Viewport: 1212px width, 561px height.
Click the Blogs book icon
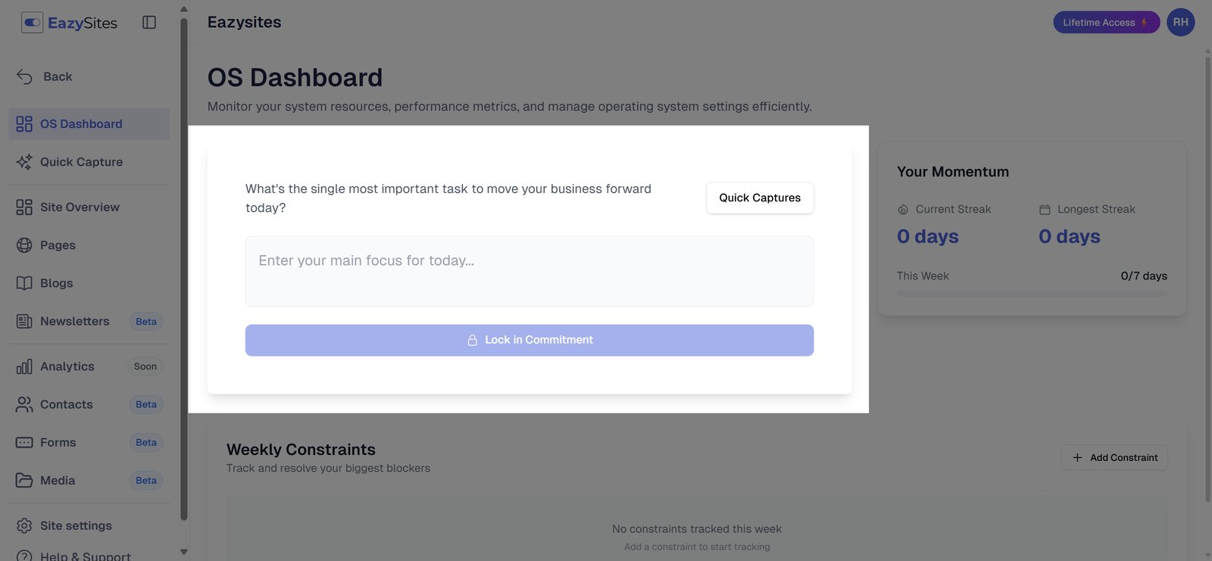click(x=24, y=283)
